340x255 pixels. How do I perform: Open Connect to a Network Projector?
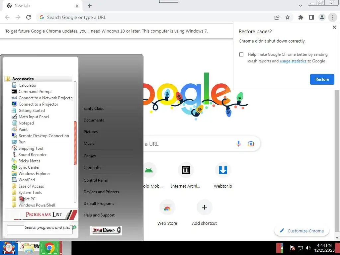[x=42, y=98]
